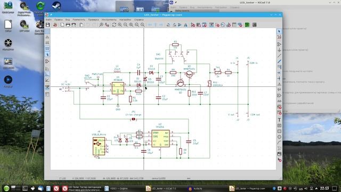The image size is (341, 192).
Task: Print the schematic via printer icon
Action: pos(68,25)
